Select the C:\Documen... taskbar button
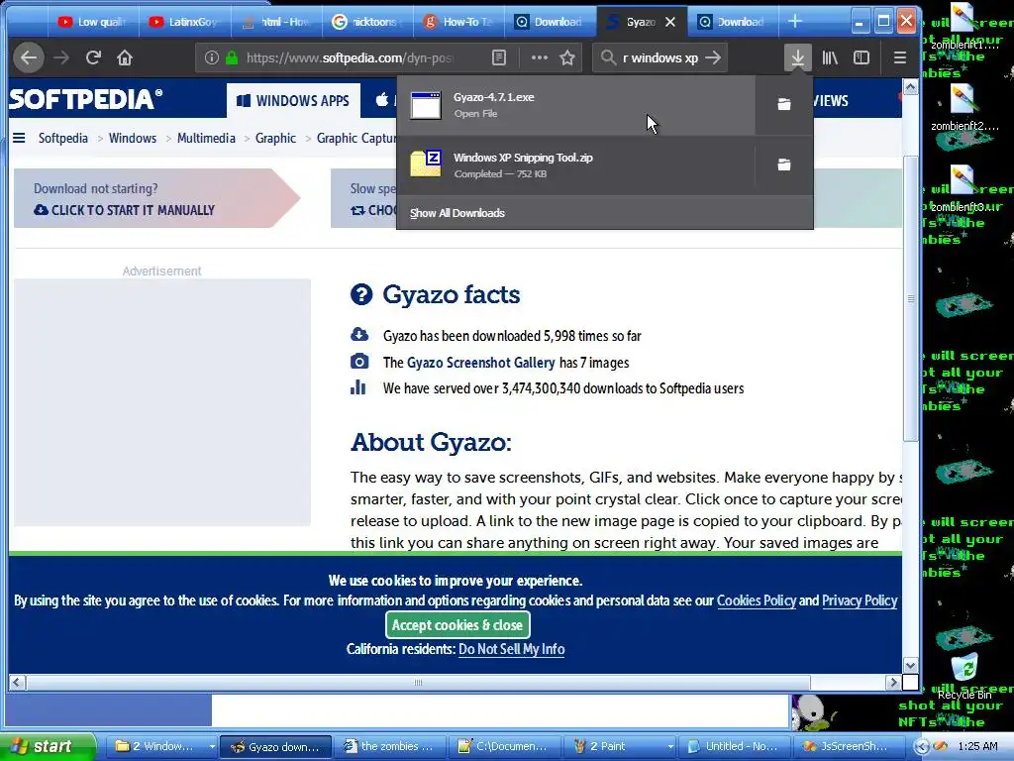The width and height of the screenshot is (1014, 761). (506, 746)
